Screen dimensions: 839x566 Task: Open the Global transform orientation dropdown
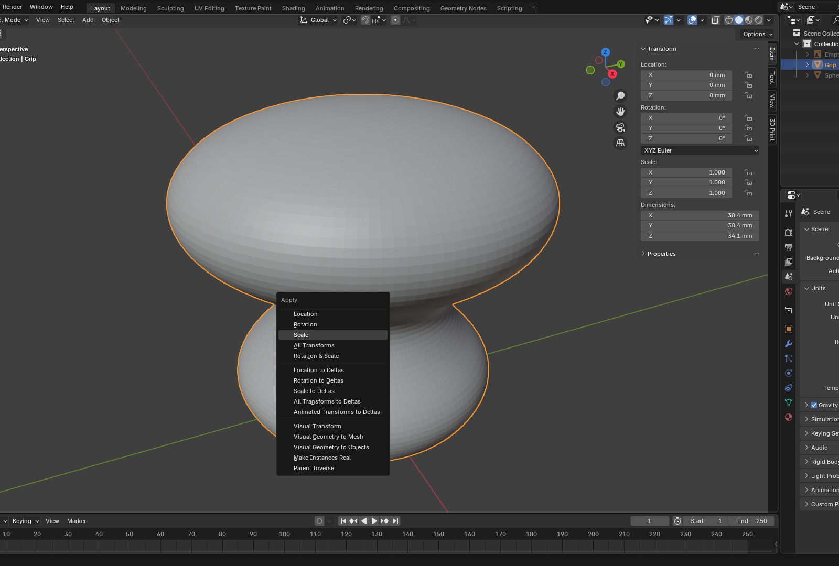(x=318, y=20)
